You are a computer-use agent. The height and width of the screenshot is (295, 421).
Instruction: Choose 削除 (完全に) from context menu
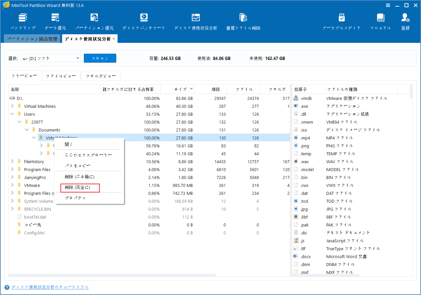(x=77, y=188)
